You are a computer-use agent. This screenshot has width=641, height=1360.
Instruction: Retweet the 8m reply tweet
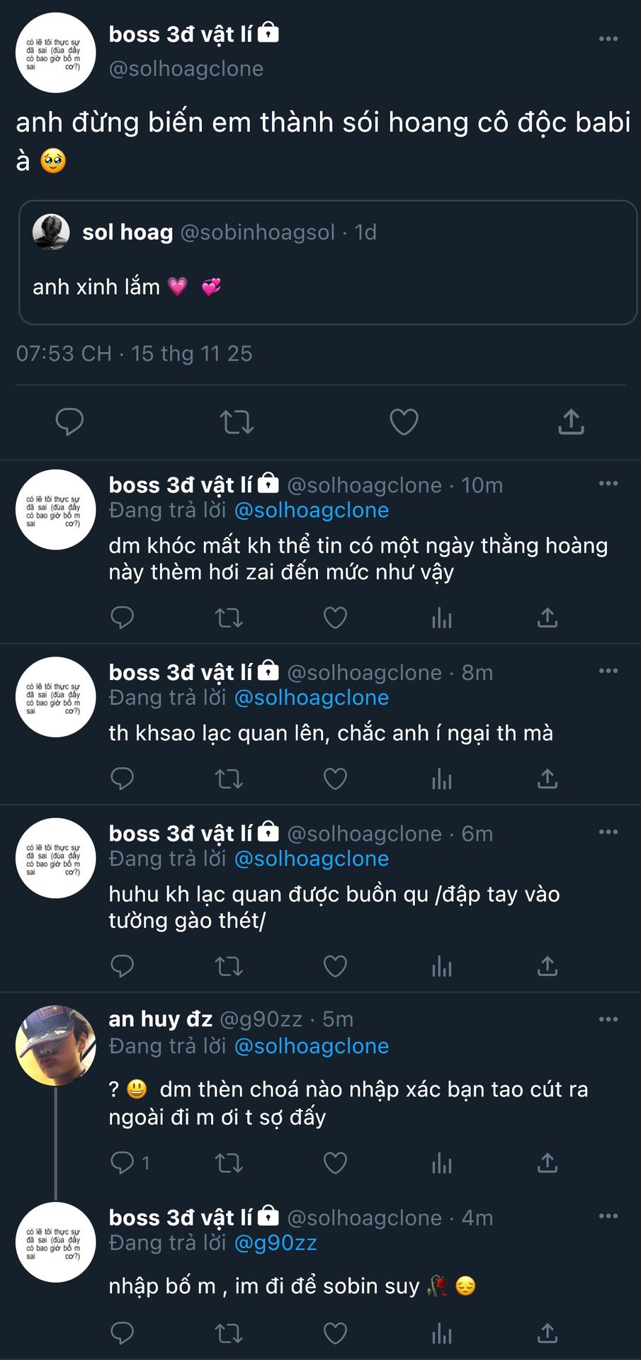[x=229, y=779]
